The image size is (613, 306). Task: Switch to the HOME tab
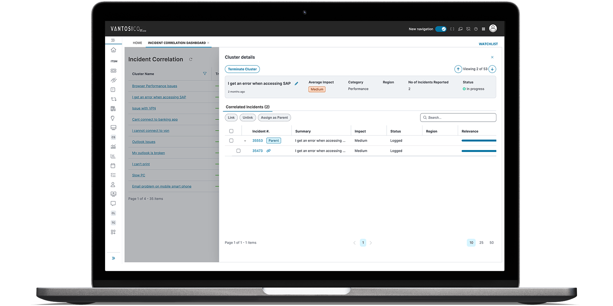[137, 43]
